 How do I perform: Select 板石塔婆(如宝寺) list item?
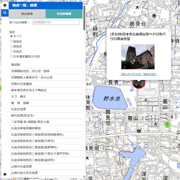click(x=46, y=116)
